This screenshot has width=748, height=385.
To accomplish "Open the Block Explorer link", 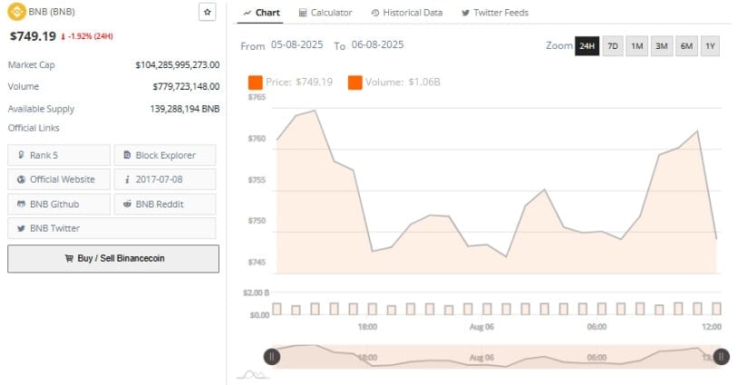I will (x=165, y=155).
